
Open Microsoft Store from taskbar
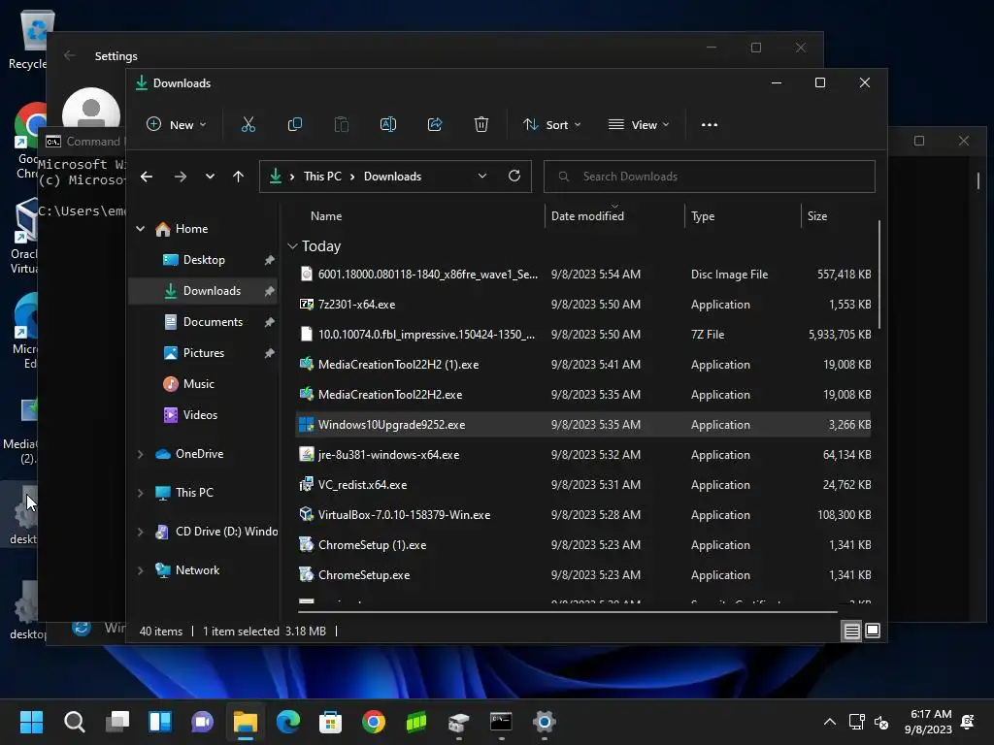(330, 722)
